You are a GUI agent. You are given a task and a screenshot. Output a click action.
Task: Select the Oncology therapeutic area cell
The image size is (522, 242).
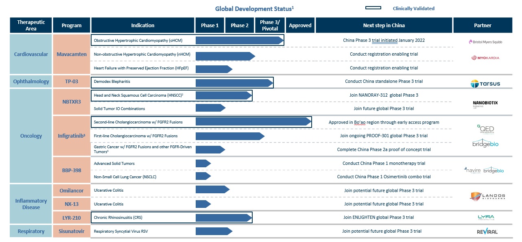(x=31, y=136)
